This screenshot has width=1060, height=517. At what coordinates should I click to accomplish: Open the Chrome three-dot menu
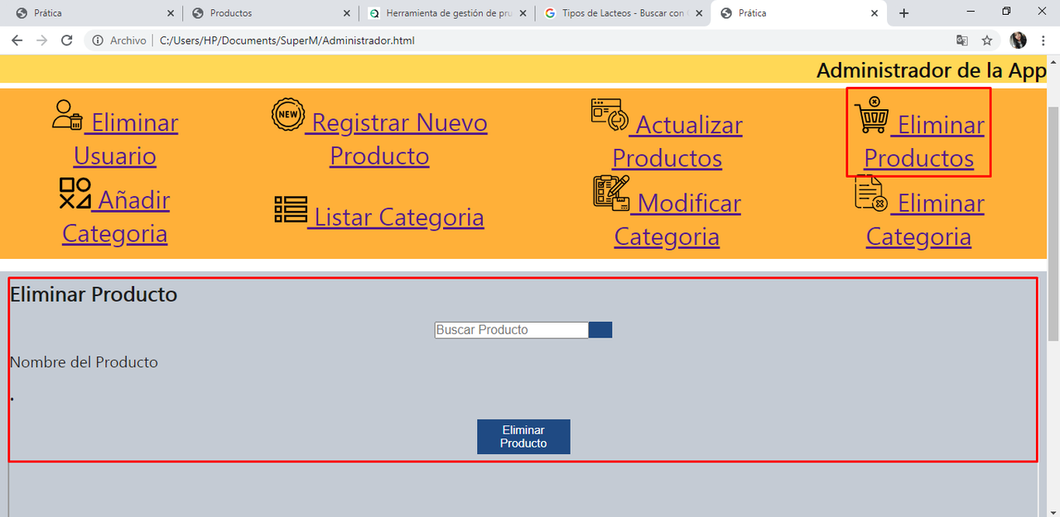[1043, 41]
